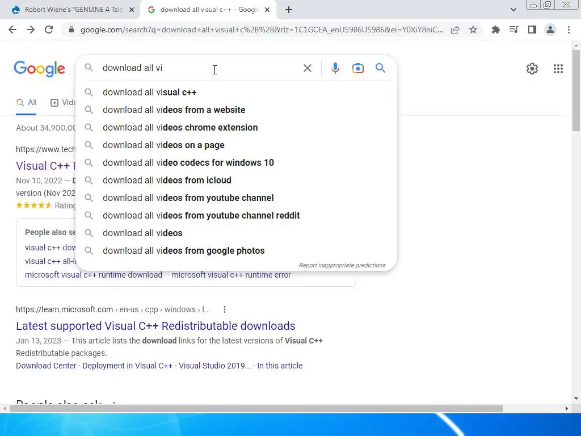The image size is (581, 436).
Task: Open the Extensions puzzle icon
Action: point(495,30)
